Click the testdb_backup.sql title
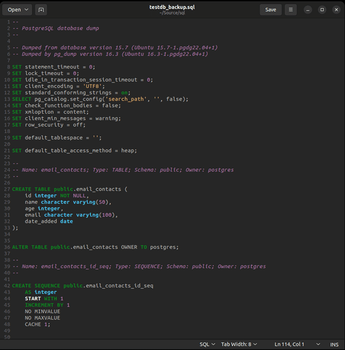 click(x=172, y=7)
